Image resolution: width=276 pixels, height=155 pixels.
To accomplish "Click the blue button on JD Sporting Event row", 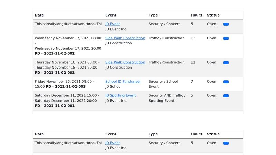I will (x=226, y=96).
